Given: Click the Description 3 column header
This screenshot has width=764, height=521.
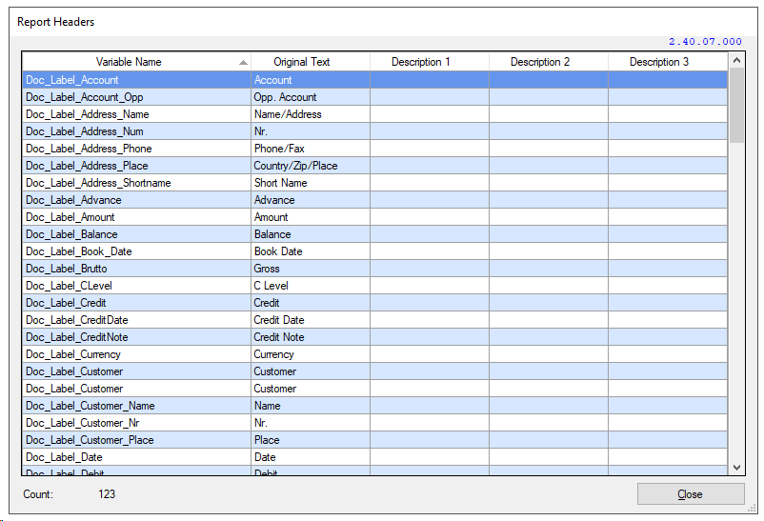Looking at the screenshot, I should tap(668, 62).
